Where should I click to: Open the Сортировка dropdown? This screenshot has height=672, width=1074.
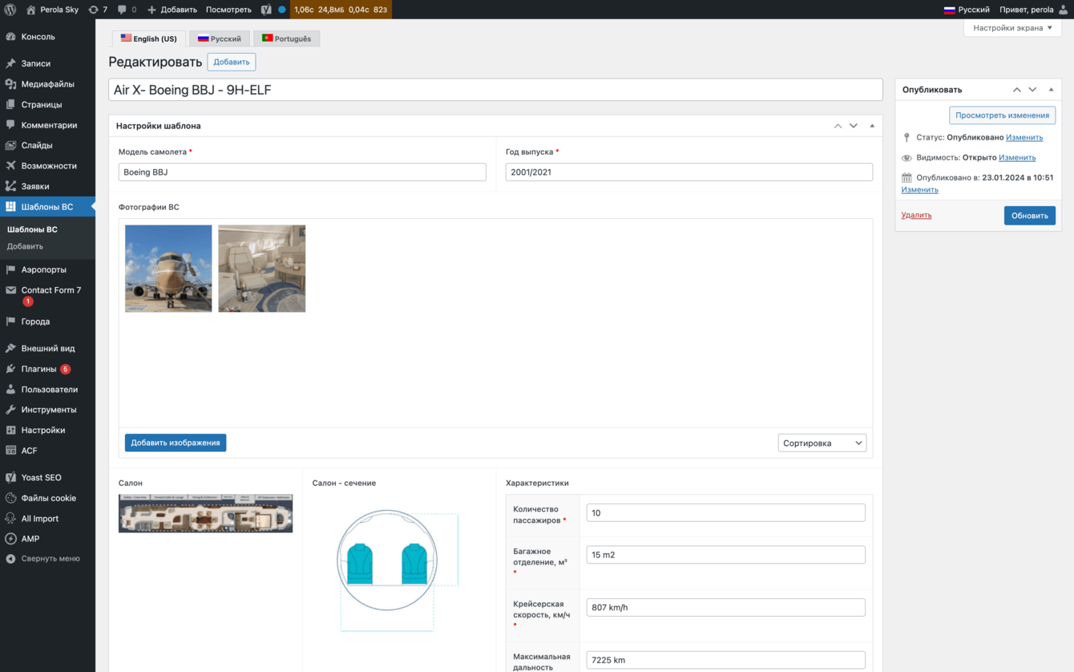pos(822,443)
